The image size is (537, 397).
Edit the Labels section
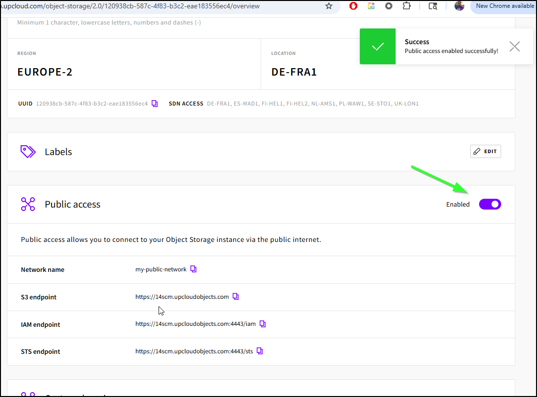click(x=485, y=152)
